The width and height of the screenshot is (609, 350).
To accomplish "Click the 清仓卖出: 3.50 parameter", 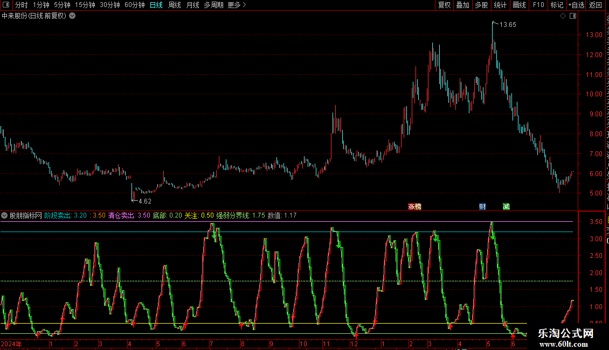I will [x=129, y=215].
